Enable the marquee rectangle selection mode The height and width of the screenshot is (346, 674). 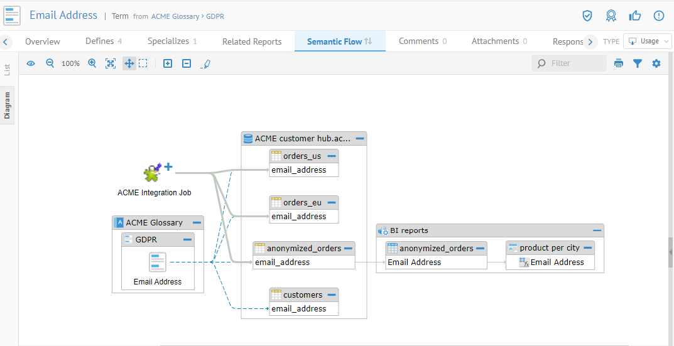pos(143,63)
